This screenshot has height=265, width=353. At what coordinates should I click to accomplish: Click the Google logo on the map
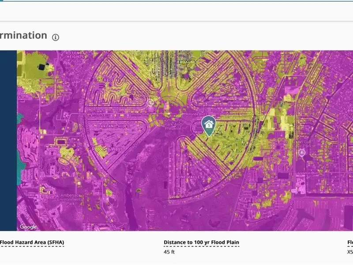point(28,227)
